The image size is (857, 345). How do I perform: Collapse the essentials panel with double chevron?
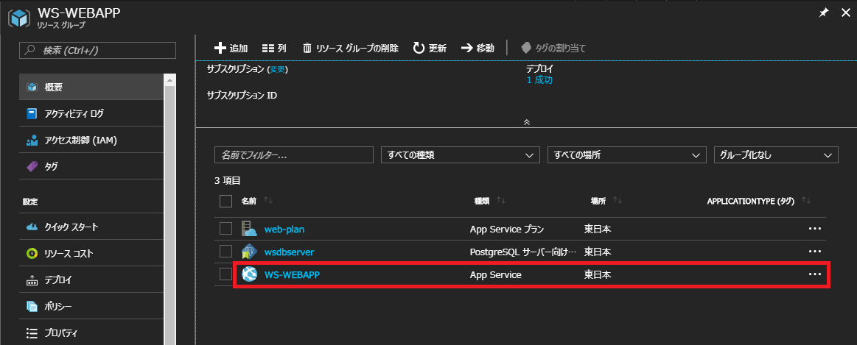pyautogui.click(x=526, y=122)
